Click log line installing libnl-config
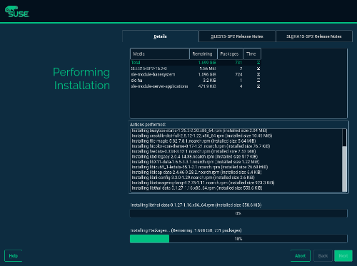 pos(193,178)
